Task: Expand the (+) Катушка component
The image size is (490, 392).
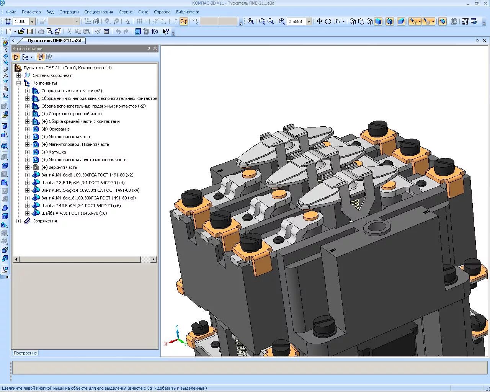Action: pyautogui.click(x=27, y=152)
